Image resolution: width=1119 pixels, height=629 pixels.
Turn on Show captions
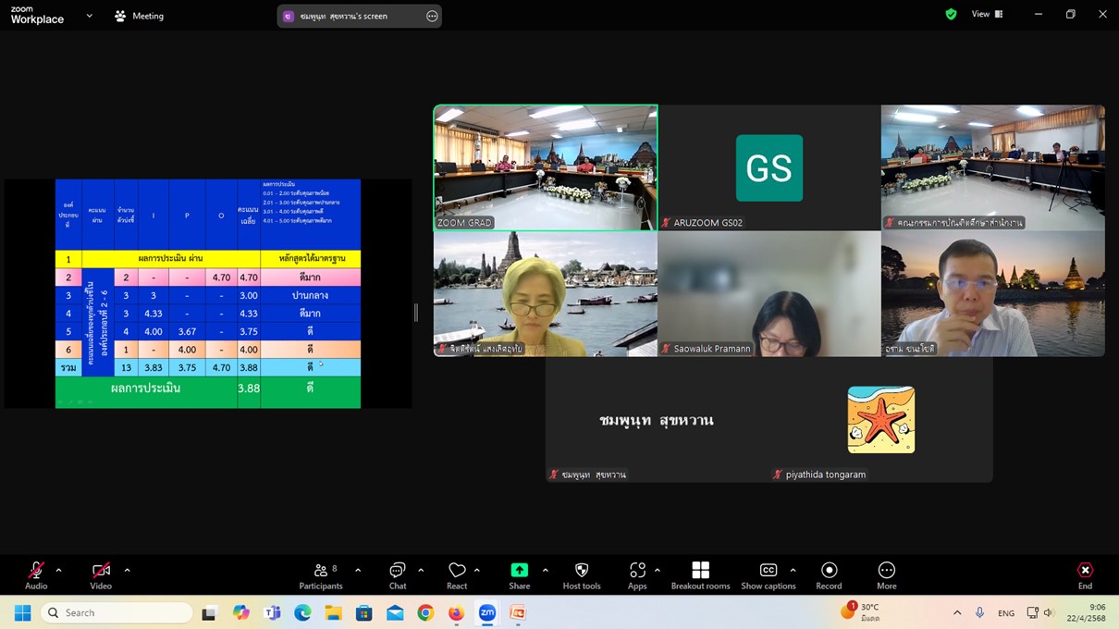[769, 575]
